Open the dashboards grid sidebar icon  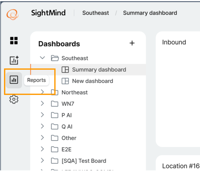click(14, 41)
